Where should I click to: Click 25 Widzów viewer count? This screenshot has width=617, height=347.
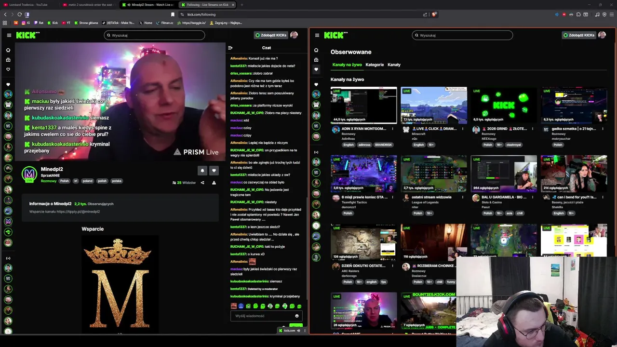(x=184, y=183)
